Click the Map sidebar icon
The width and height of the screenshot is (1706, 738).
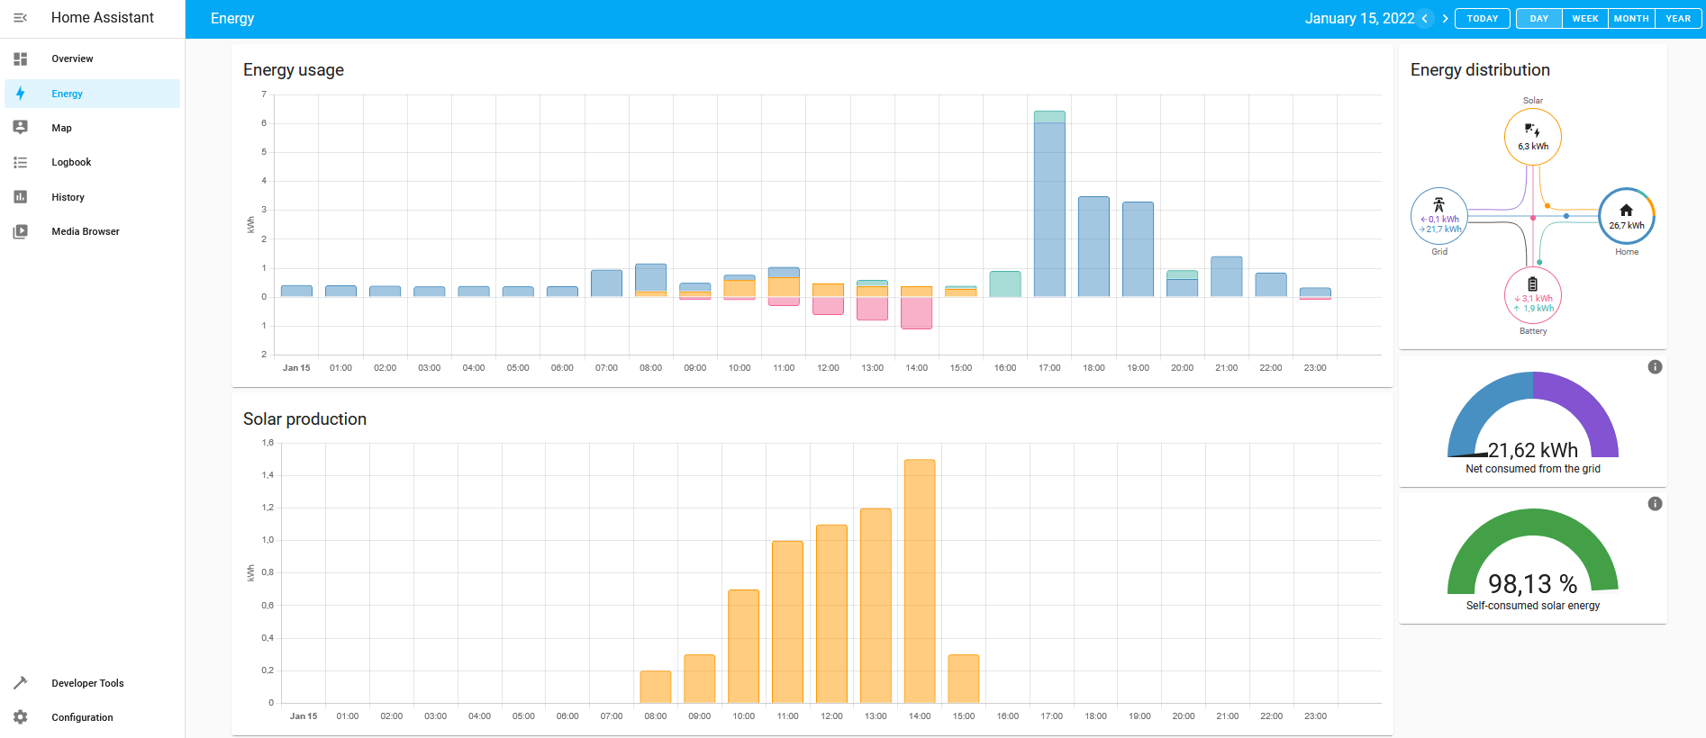click(x=20, y=128)
